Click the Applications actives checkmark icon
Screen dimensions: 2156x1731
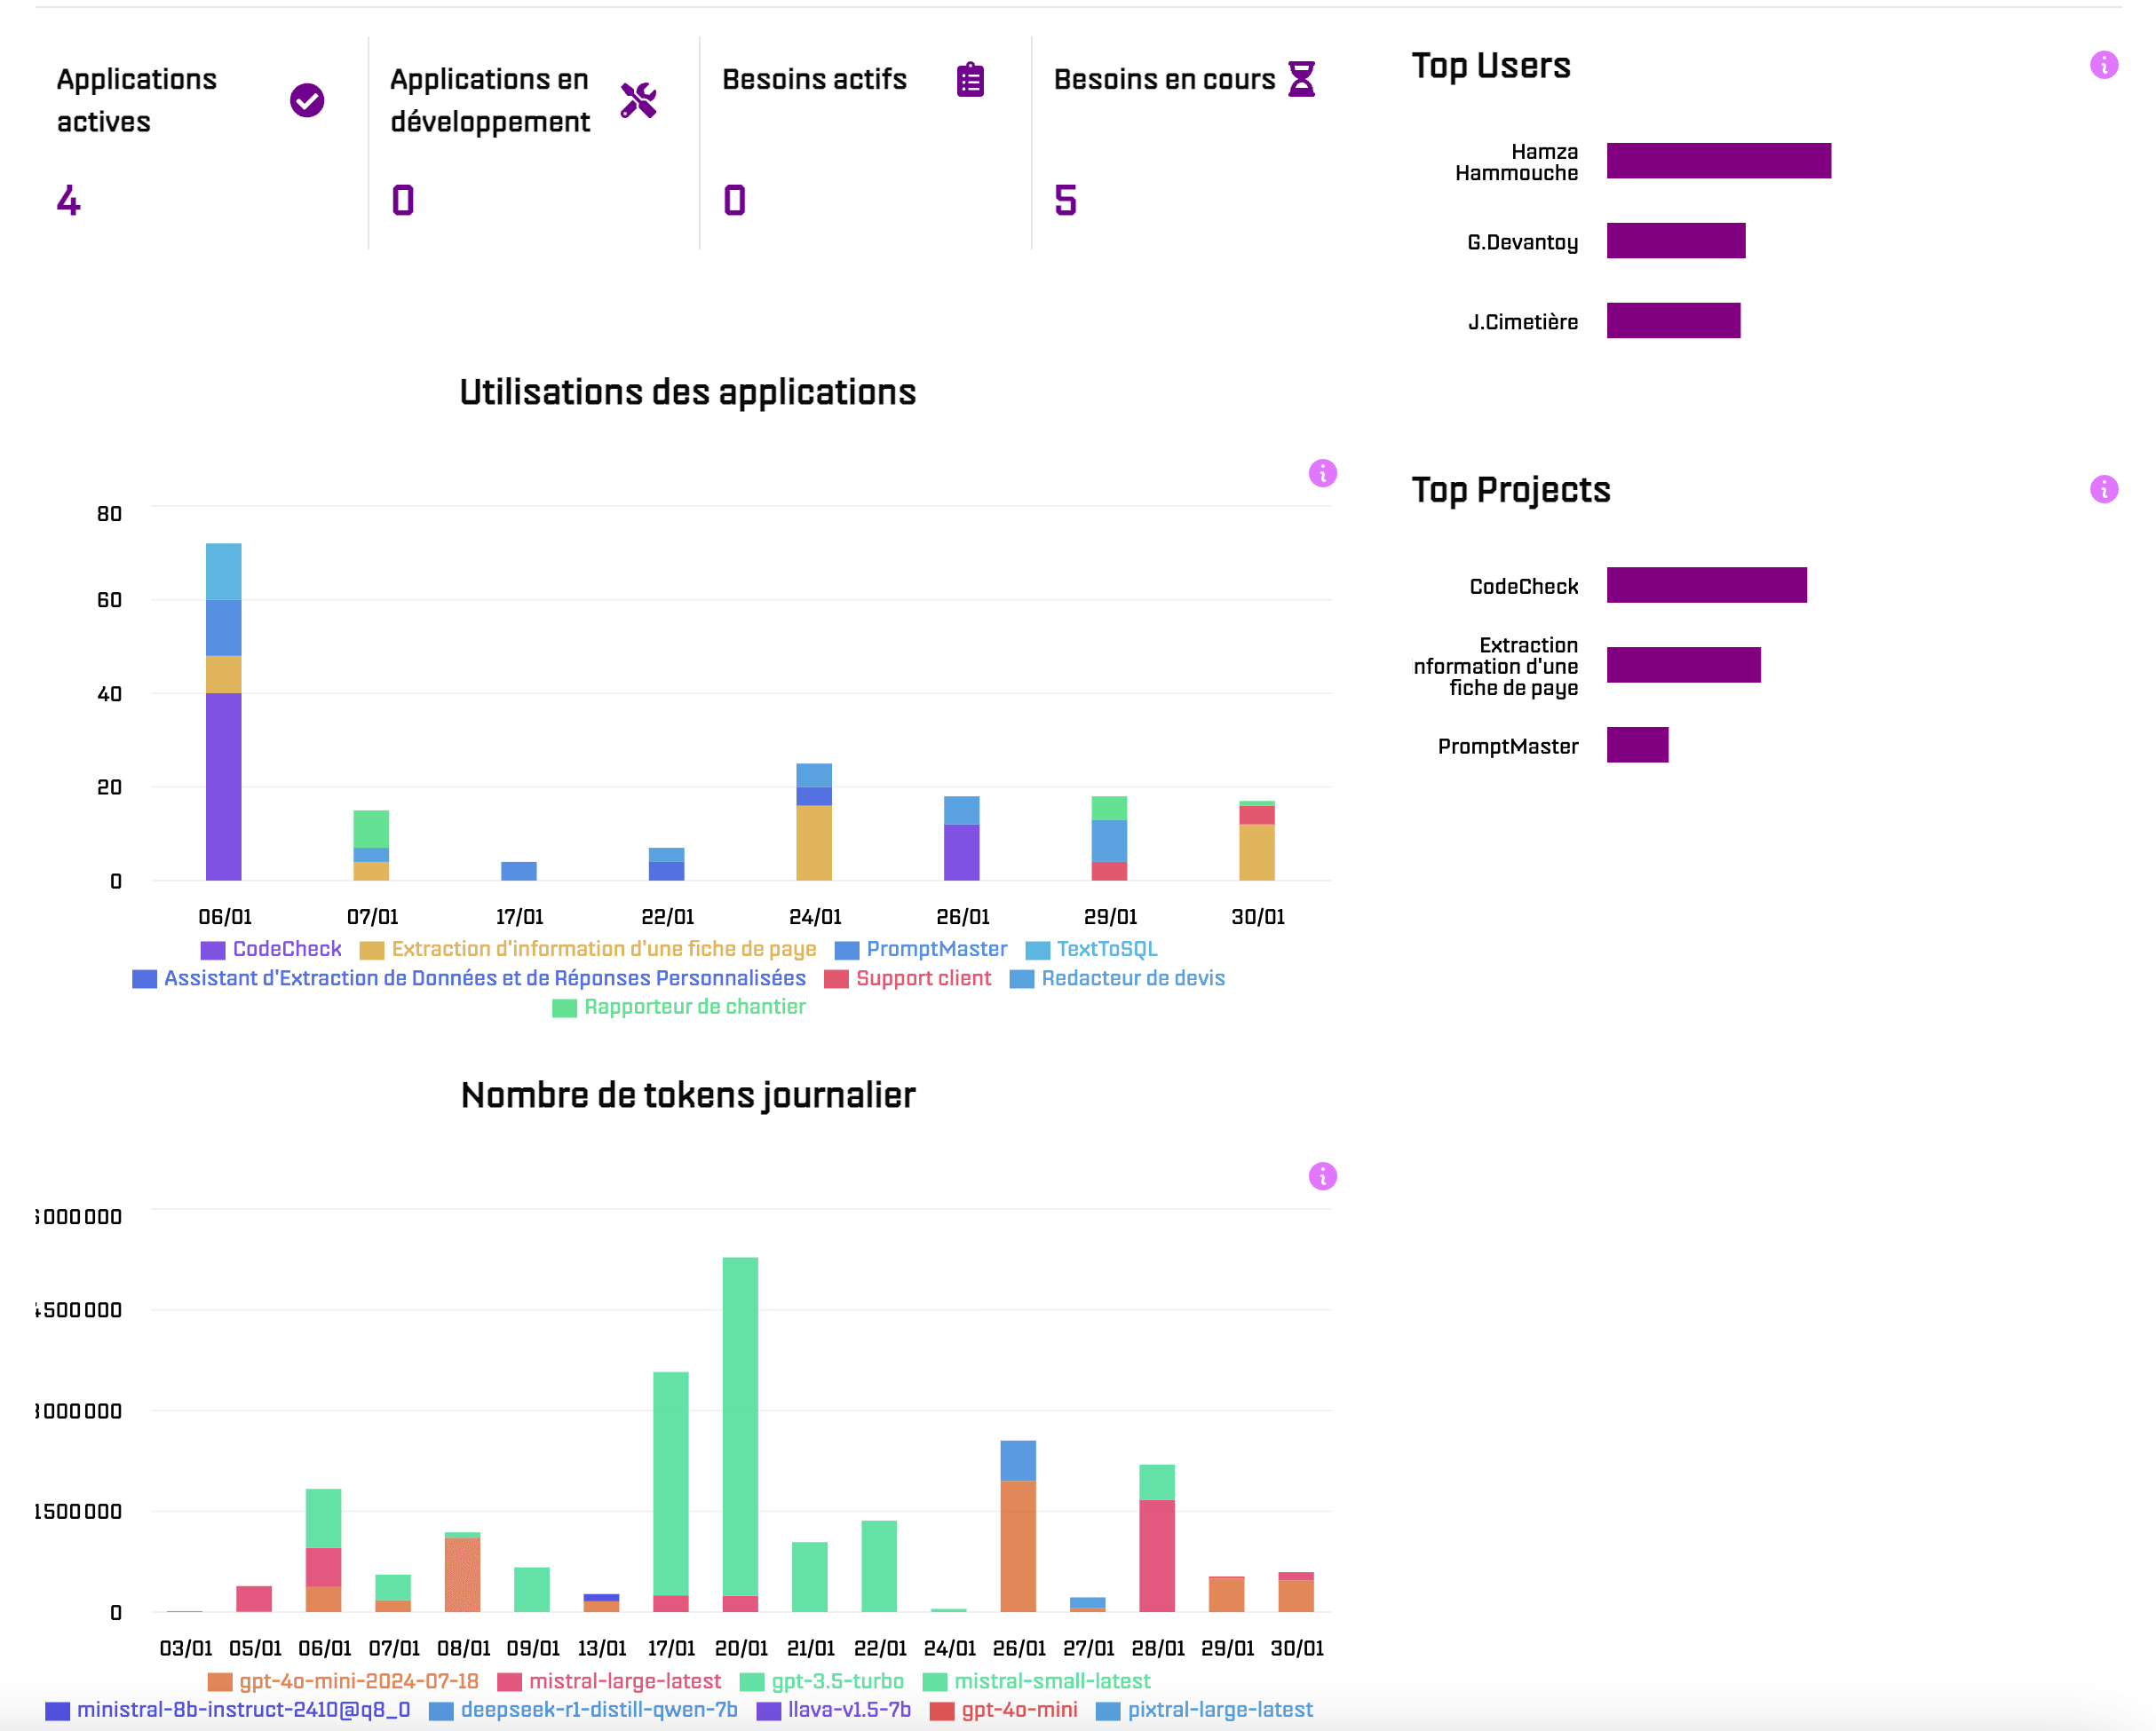click(307, 100)
